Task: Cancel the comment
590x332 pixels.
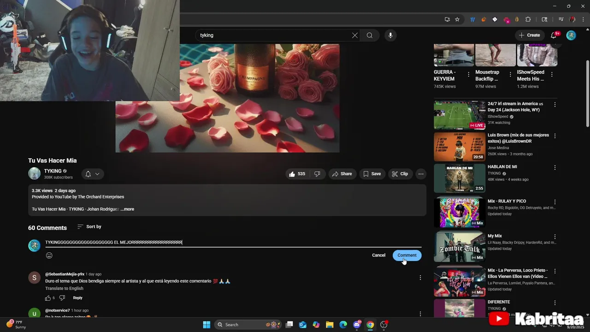Action: pos(379,255)
